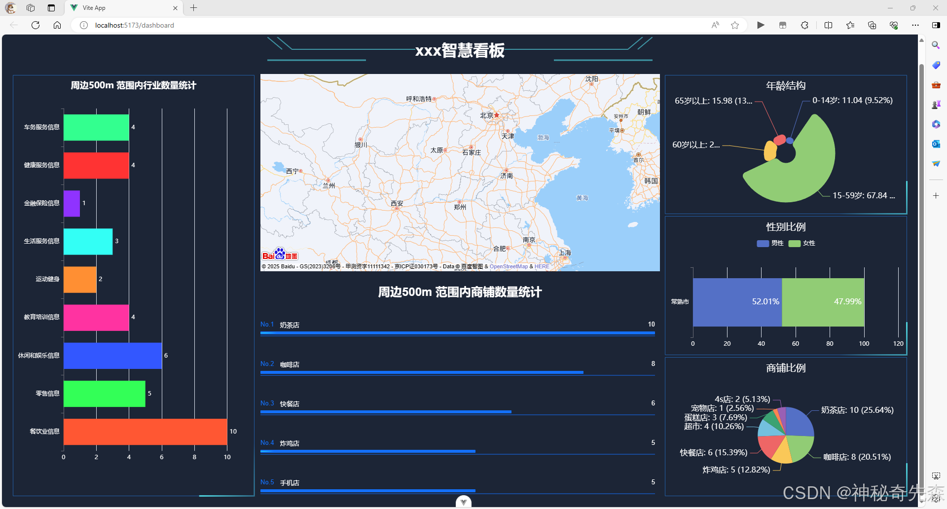947x509 pixels.
Task: Open the favorites list
Action: point(850,25)
